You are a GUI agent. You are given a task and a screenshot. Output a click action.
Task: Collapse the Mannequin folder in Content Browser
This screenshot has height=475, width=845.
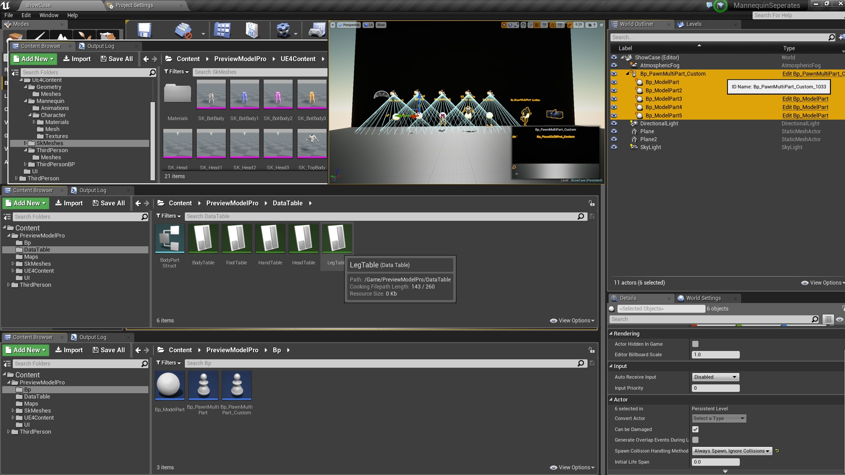pos(26,101)
